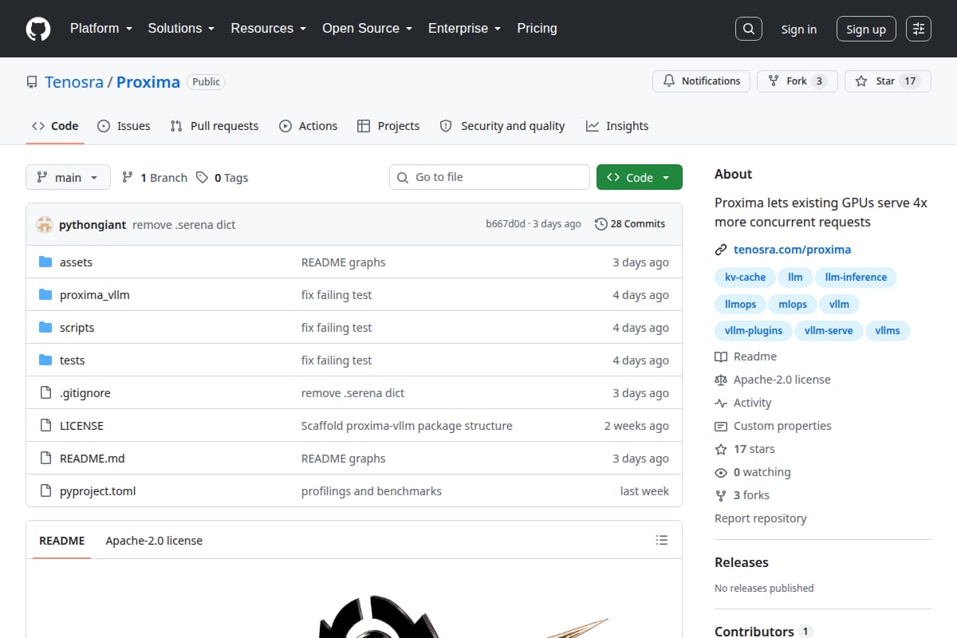Fork the repository using Fork button
Screen dimensions: 957x638
coord(797,81)
